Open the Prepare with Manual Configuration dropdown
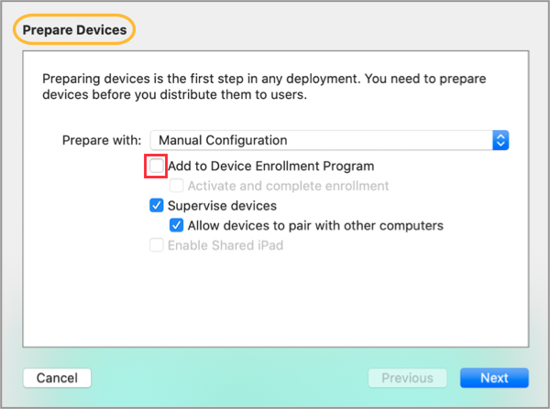550x409 pixels. tap(328, 140)
